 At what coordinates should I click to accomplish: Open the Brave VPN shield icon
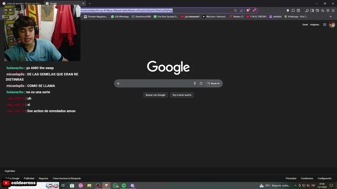click(328, 10)
